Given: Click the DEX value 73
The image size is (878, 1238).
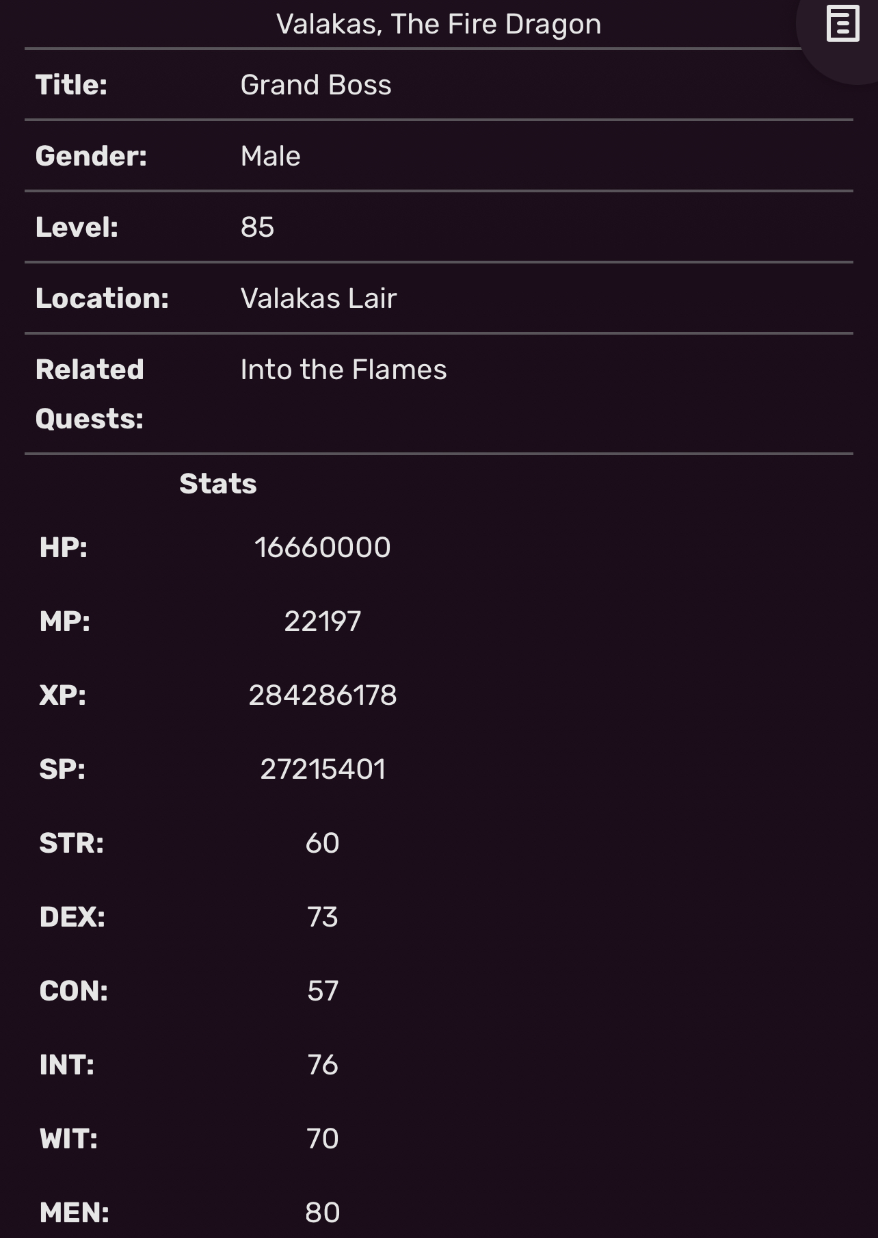Looking at the screenshot, I should 323,917.
